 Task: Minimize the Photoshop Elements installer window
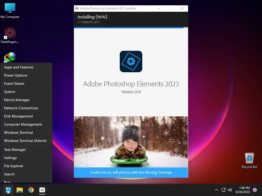coord(159,8)
